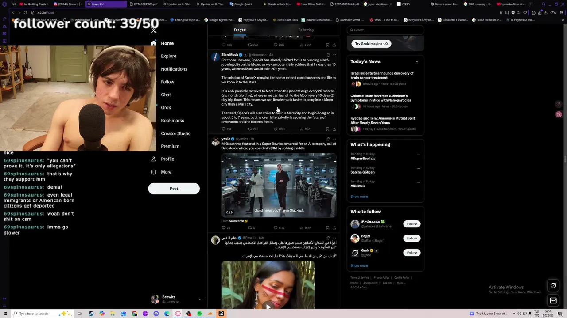567x318 pixels.
Task: Switch to the For you tab
Action: [x=240, y=30]
